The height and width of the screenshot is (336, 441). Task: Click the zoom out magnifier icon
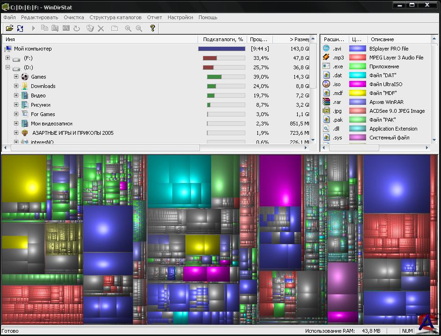(x=139, y=29)
